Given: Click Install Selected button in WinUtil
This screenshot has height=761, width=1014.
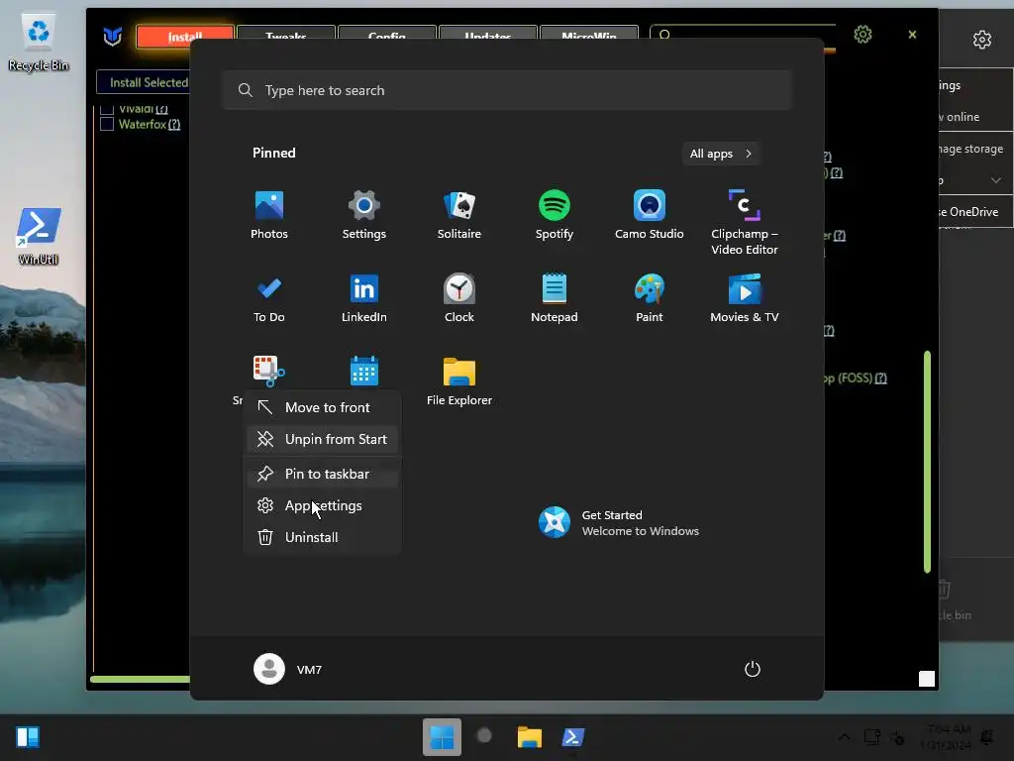Looking at the screenshot, I should pos(145,82).
